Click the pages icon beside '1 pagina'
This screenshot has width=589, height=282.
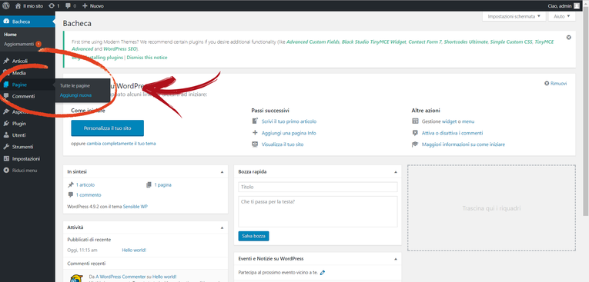149,185
